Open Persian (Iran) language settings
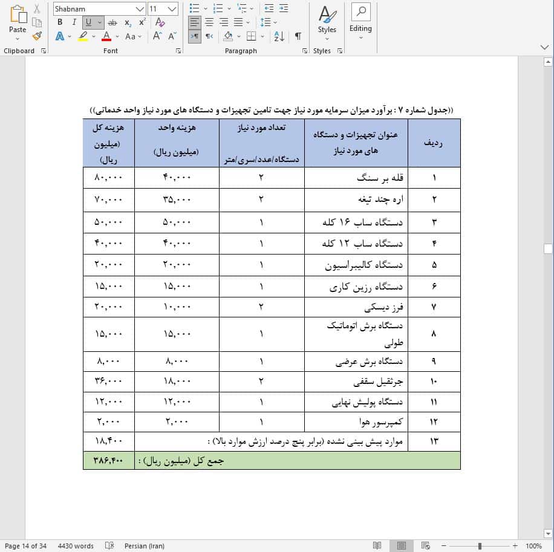Screen dimensions: 554x552 coord(144,545)
